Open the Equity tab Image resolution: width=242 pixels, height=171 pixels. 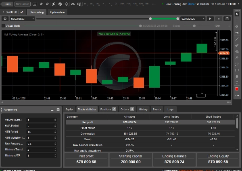point(69,109)
